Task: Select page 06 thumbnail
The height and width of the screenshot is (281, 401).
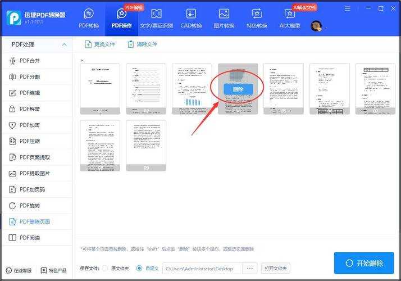Action: (x=330, y=89)
